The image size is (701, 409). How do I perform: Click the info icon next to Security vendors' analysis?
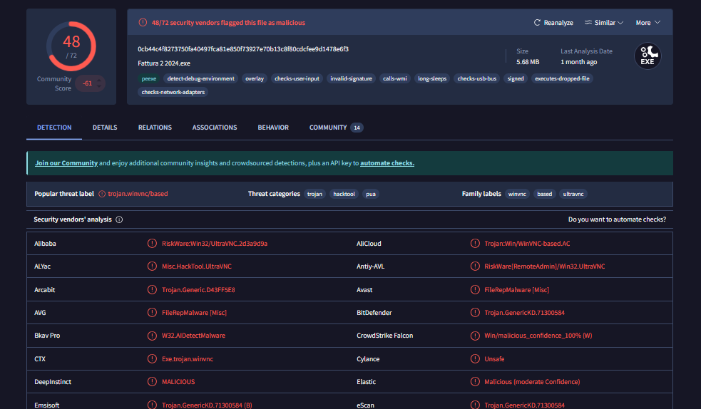coord(119,219)
